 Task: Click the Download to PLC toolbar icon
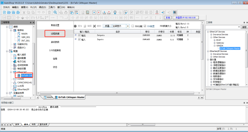click(x=104, y=12)
